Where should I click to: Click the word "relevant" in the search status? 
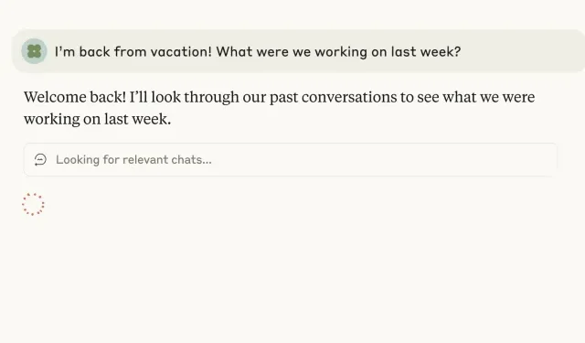[x=145, y=160]
